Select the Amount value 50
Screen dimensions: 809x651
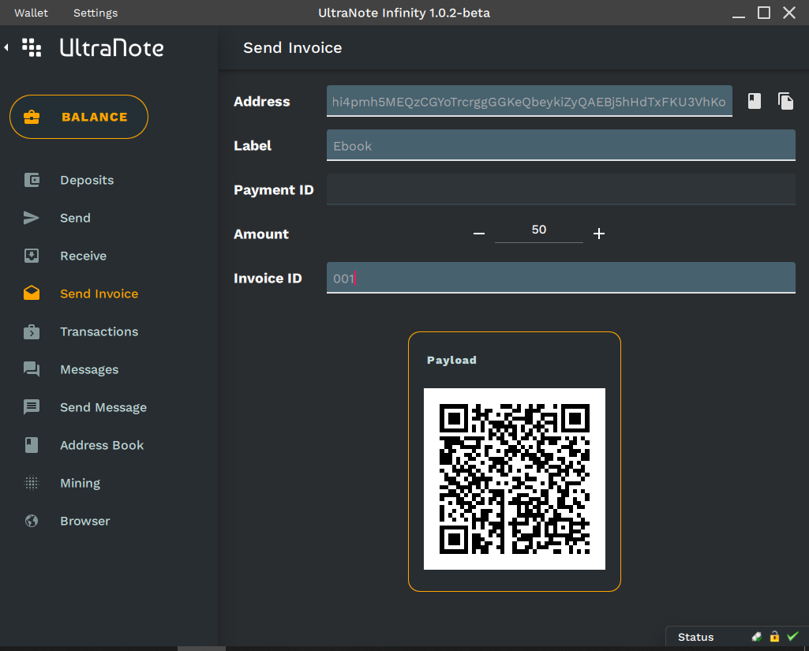click(x=539, y=230)
